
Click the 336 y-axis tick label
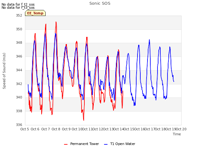(x=19, y=125)
